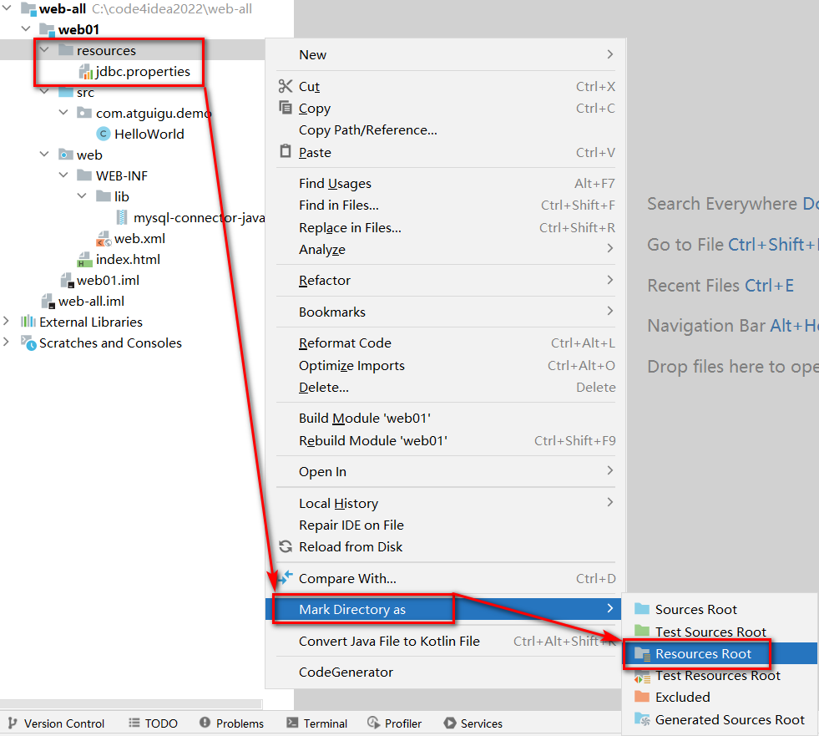Collapse the resources folder
The height and width of the screenshot is (736, 819).
[x=44, y=50]
